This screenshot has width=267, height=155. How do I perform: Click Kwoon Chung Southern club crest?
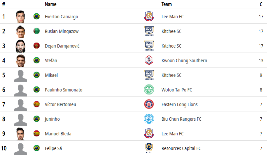[149, 60]
